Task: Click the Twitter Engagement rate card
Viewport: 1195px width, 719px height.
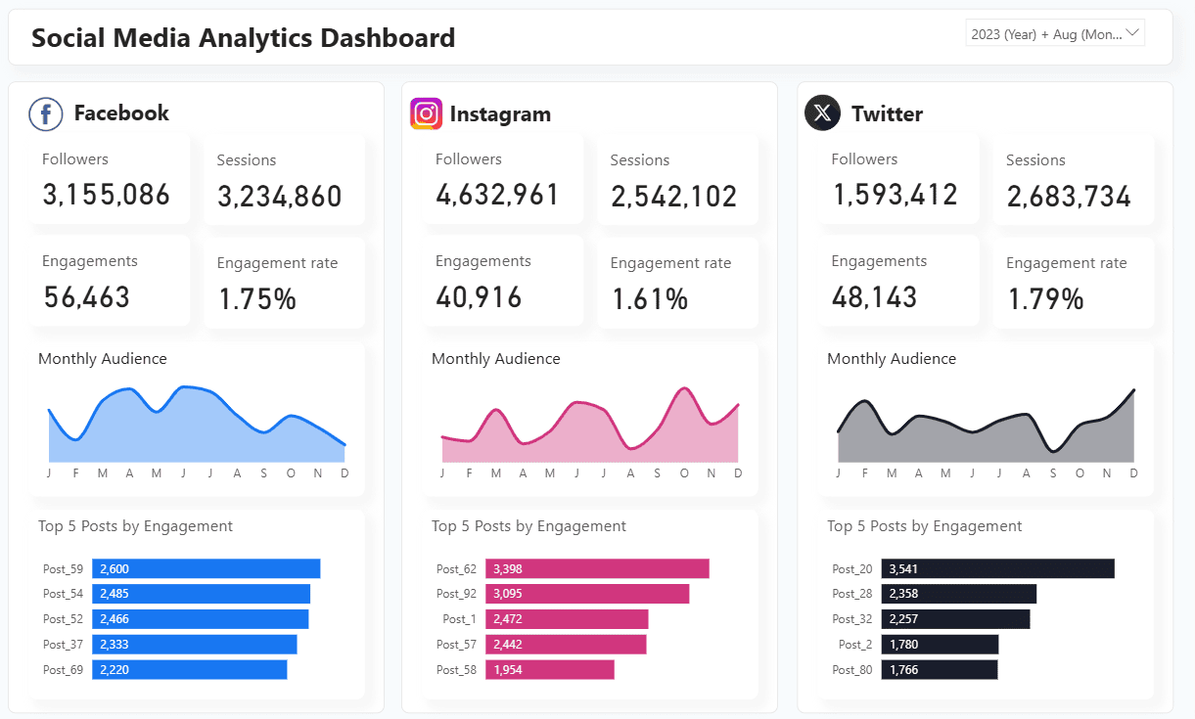Action: pyautogui.click(x=1072, y=283)
